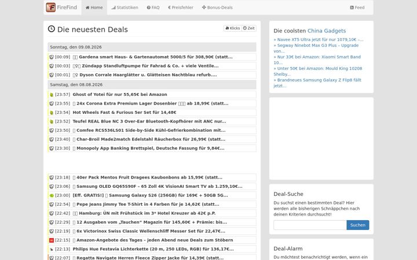Click the source icon beside Tauchen Magazin deal
Screen dimensions: 417x260
[52, 222]
